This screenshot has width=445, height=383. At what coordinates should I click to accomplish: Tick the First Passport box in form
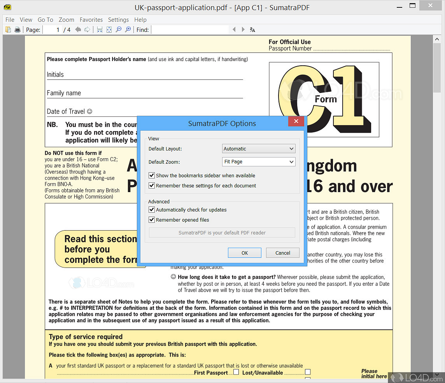coord(236,372)
